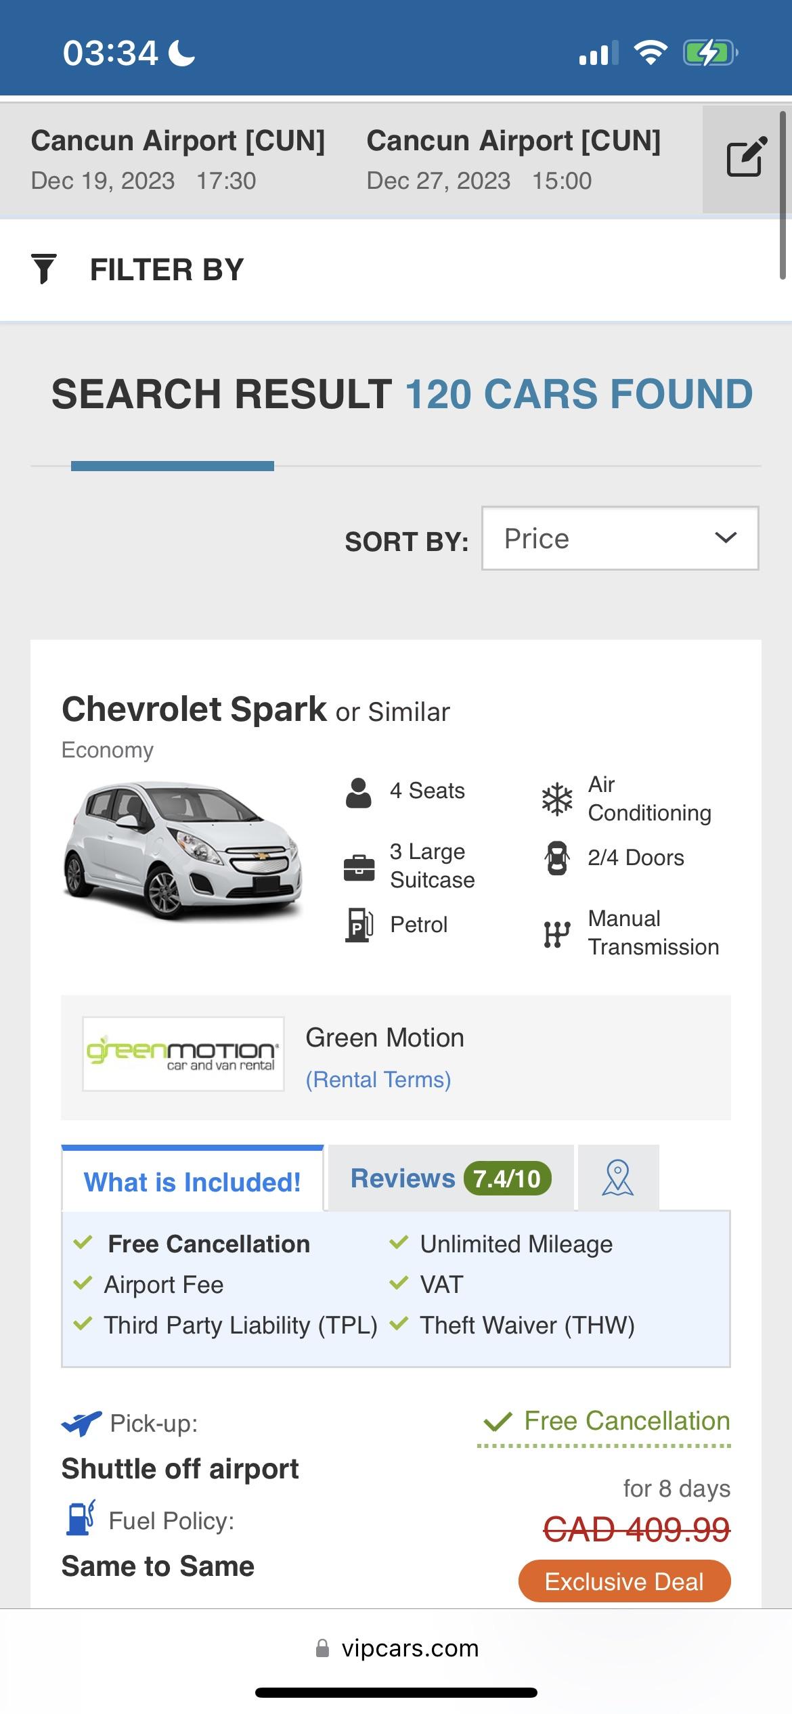Click the suitcase luggage icon
This screenshot has height=1714, width=792.
point(361,866)
